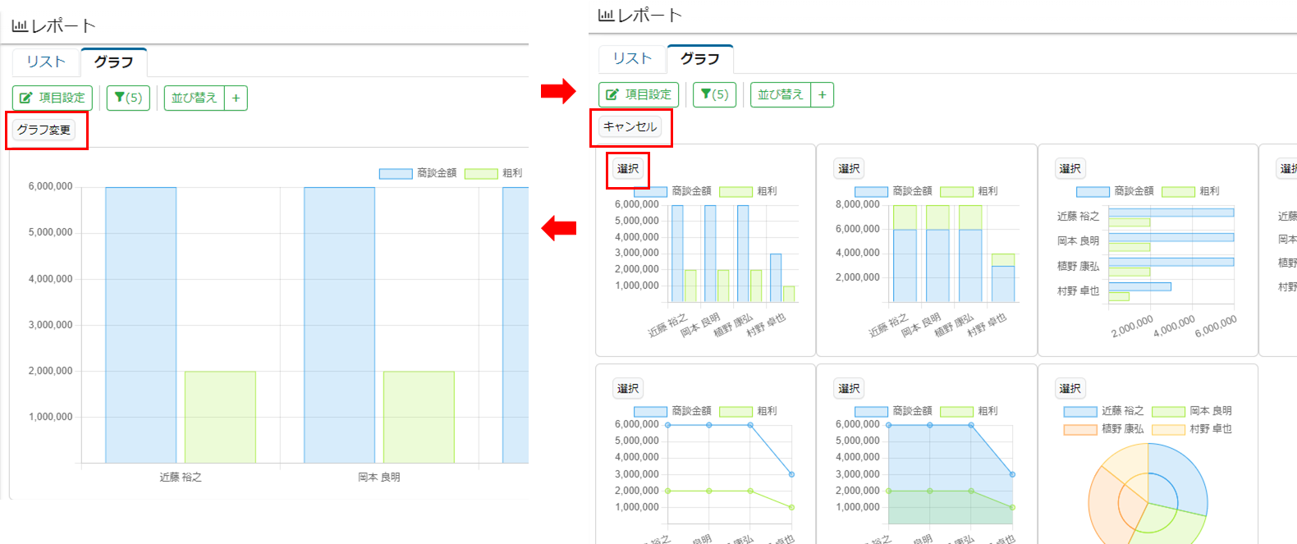Click 岡本 良明 axis label in large chart
This screenshot has height=544, width=1297.
(379, 477)
